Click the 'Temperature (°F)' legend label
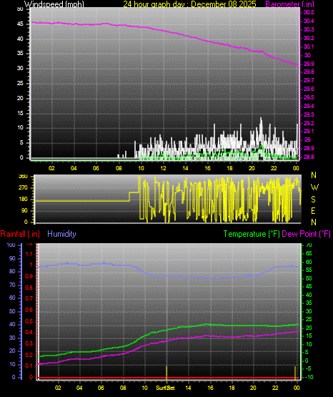333x397 pixels. click(x=252, y=234)
